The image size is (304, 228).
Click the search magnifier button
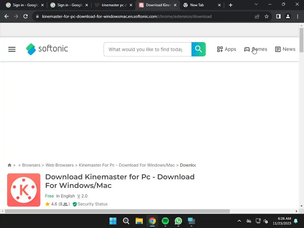click(x=198, y=49)
